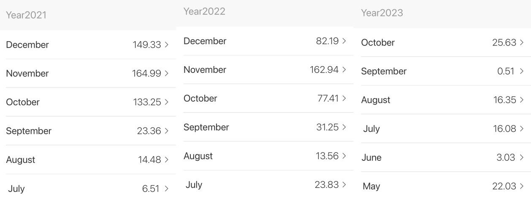Open October 2021 row showing 133.25
Image resolution: width=531 pixels, height=197 pixels.
pos(88,102)
